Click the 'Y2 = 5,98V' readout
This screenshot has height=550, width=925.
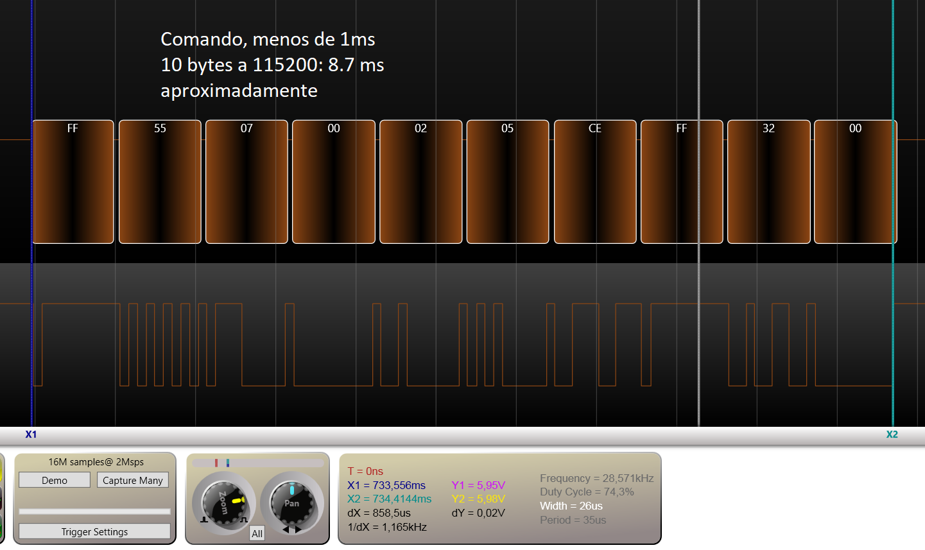point(478,499)
